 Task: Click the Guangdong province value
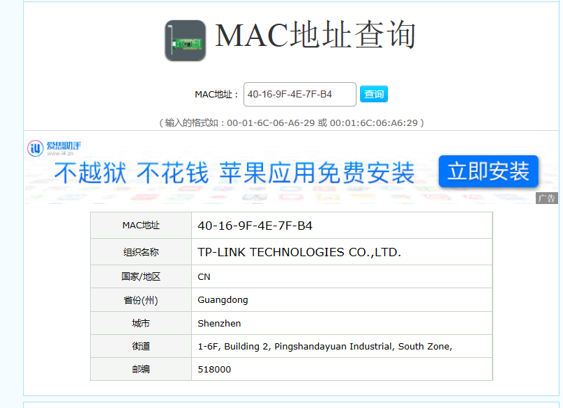tap(223, 300)
